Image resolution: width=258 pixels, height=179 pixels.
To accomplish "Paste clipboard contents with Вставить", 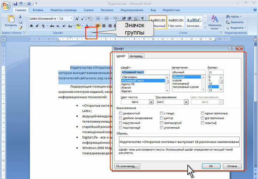I will tap(11, 22).
